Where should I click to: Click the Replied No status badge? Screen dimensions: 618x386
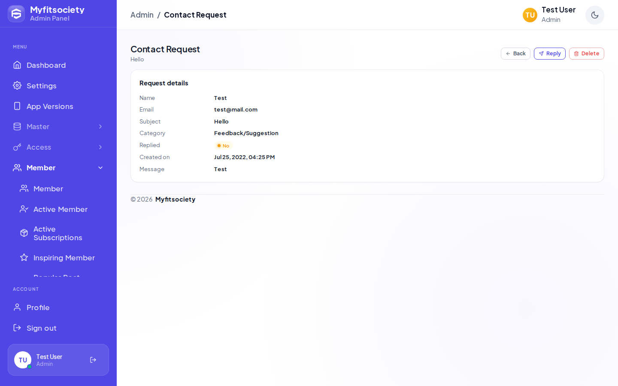[223, 146]
